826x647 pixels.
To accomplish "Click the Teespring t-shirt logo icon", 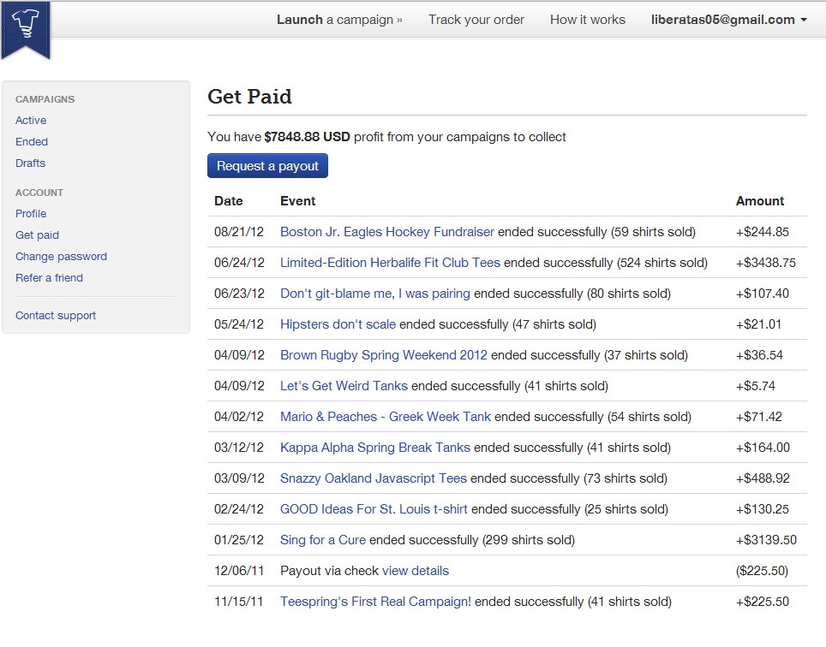I will pos(27,23).
